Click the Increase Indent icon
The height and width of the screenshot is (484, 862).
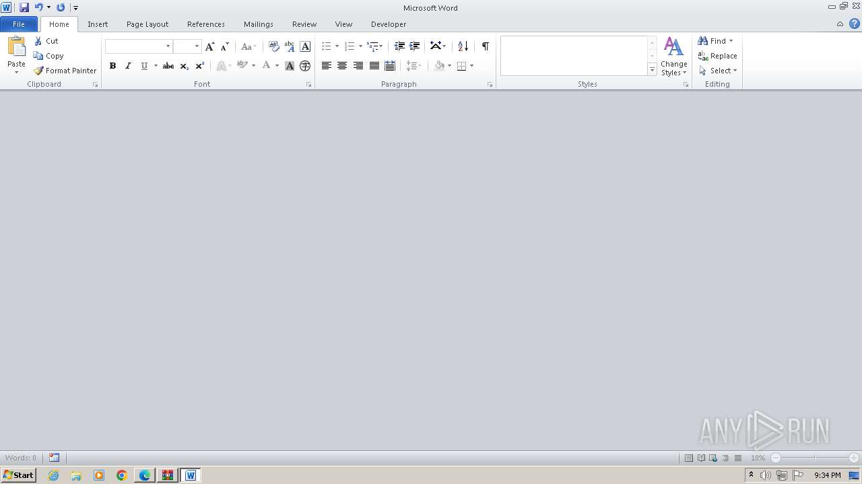pyautogui.click(x=415, y=46)
